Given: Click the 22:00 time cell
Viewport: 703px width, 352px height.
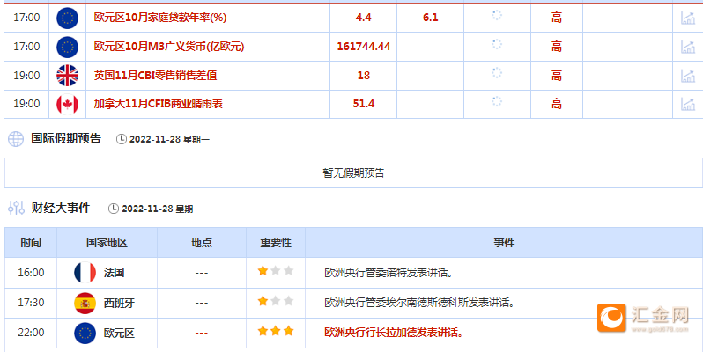Looking at the screenshot, I should 31,333.
